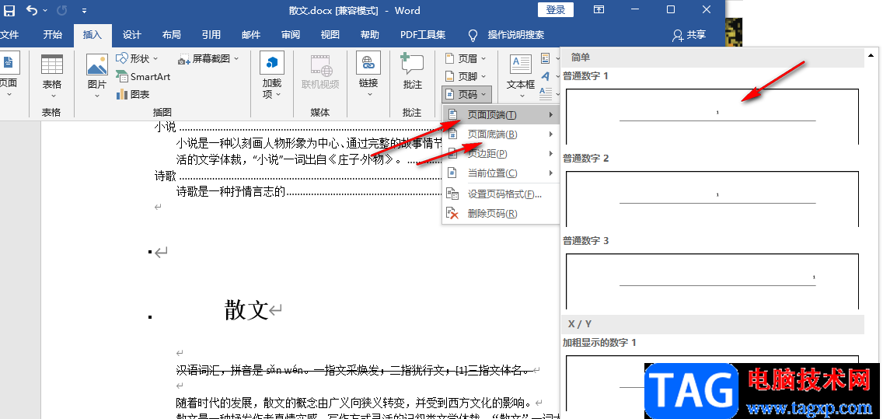
Task: Click the 小说 table of contents entry
Action: tap(165, 127)
